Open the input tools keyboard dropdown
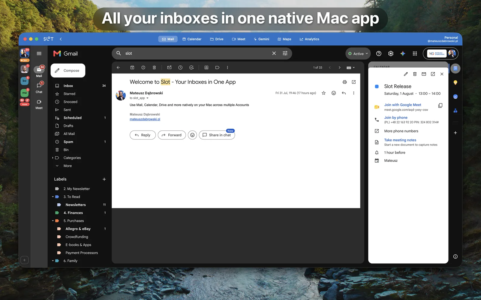Screen dimensions: 481x300 pyautogui.click(x=351, y=68)
